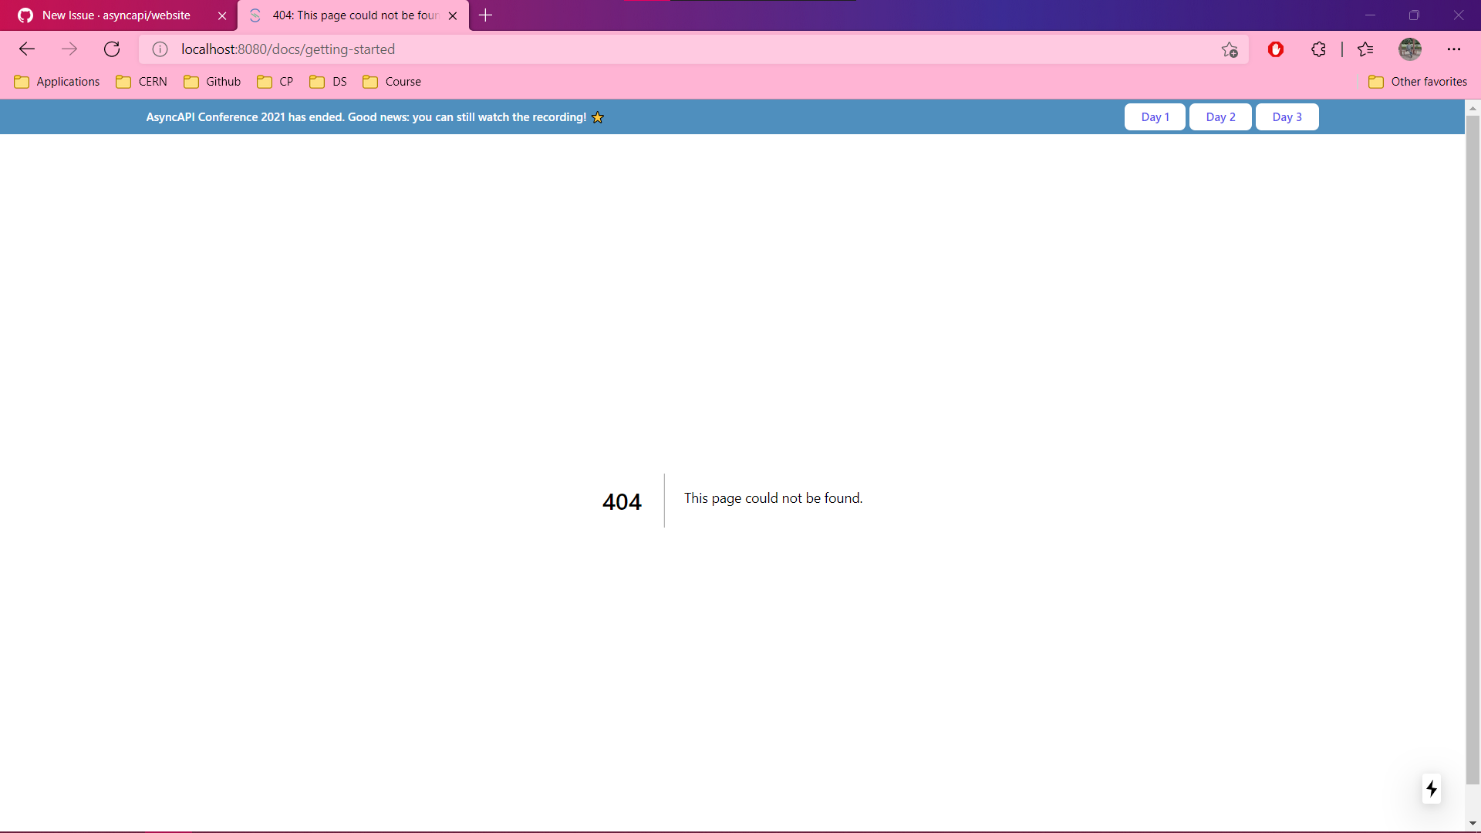Open the Github bookmarks folder

pyautogui.click(x=212, y=82)
